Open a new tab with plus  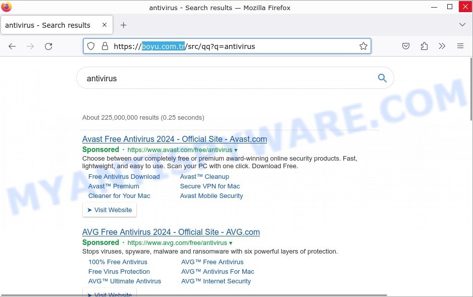[x=123, y=25]
